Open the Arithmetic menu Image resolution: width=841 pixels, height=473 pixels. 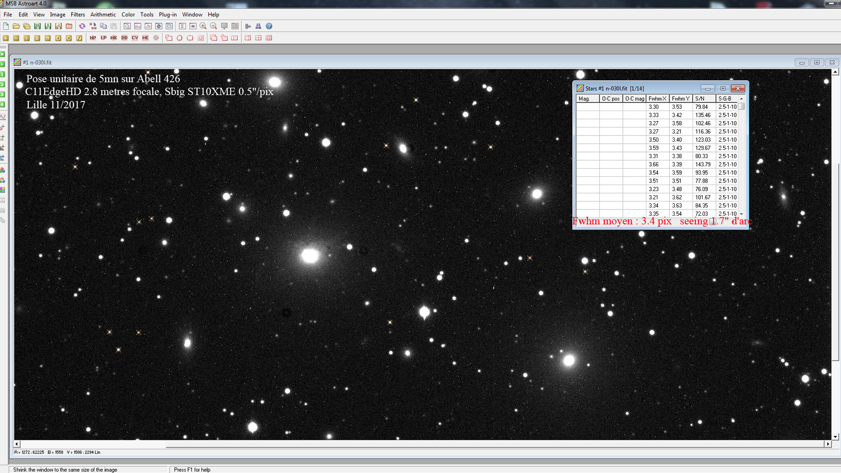(x=103, y=14)
